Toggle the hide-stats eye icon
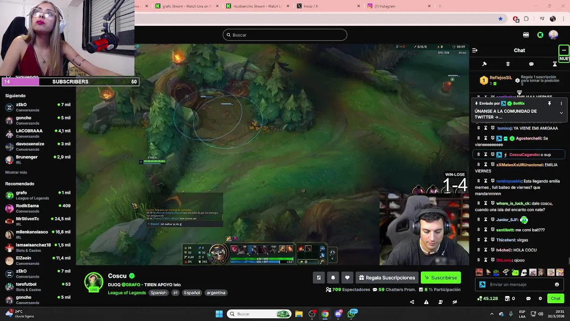The image size is (570, 321). [x=455, y=302]
